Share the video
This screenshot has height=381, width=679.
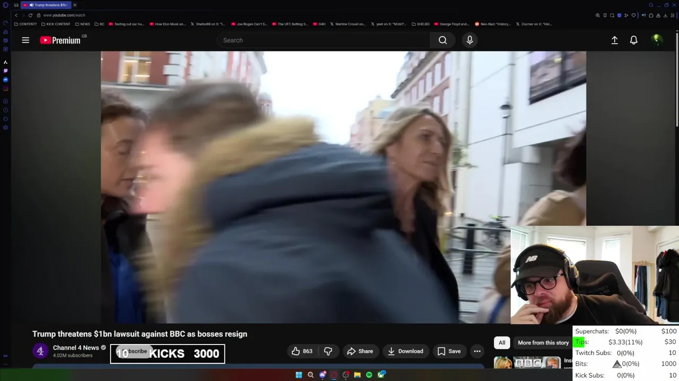pos(360,351)
